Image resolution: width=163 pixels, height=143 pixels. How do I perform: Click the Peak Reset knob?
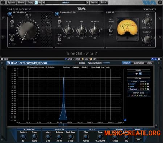[70, 136]
